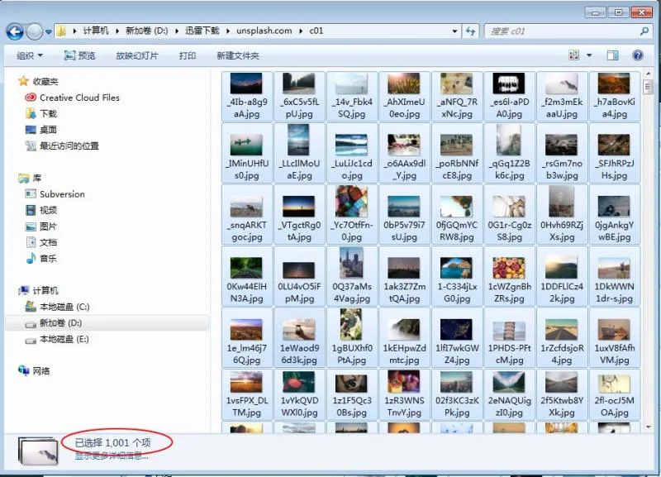
Task: Select thumbnail _es6l-aPDA0.jpg
Action: [508, 96]
